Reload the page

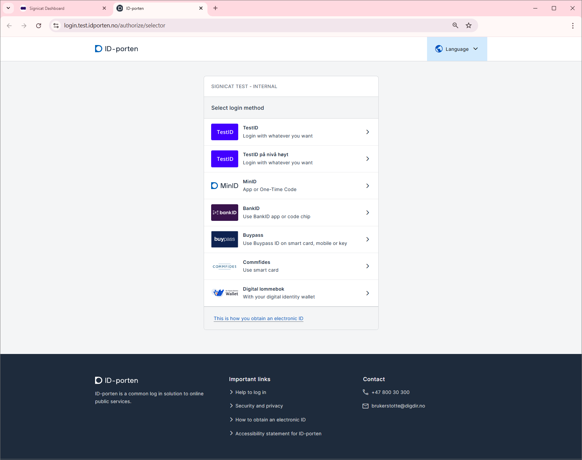[39, 26]
